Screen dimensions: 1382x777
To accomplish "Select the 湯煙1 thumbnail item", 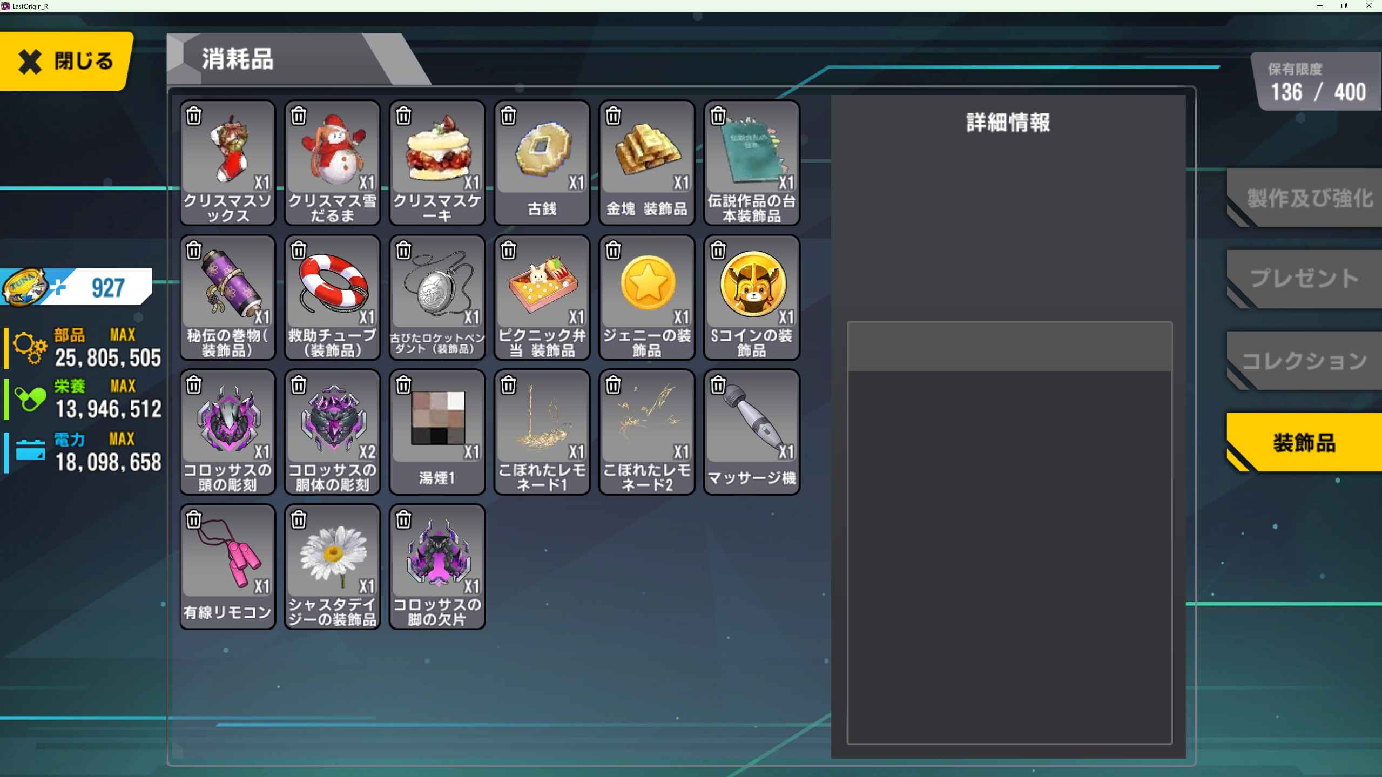I will pyautogui.click(x=437, y=431).
